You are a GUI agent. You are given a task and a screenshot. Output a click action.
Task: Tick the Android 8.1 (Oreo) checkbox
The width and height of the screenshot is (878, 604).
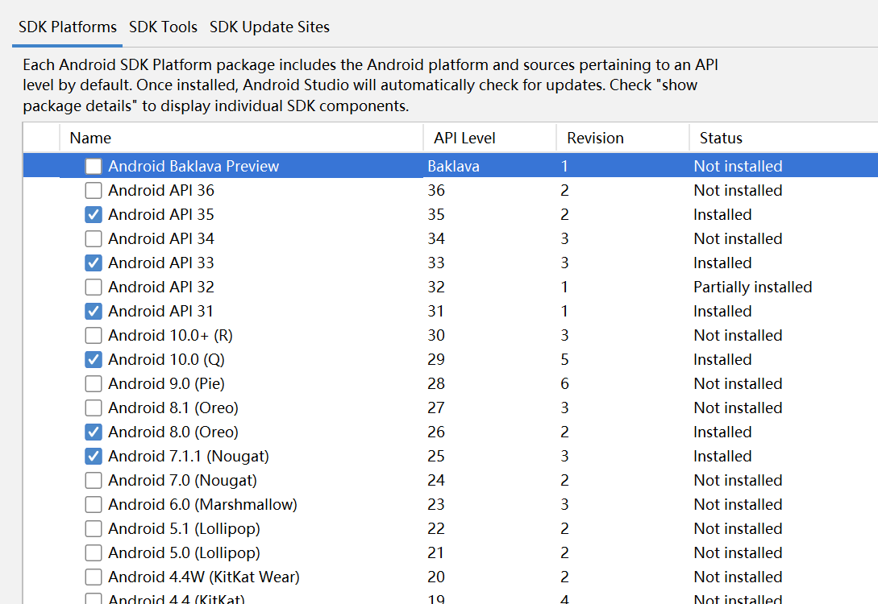click(x=94, y=407)
